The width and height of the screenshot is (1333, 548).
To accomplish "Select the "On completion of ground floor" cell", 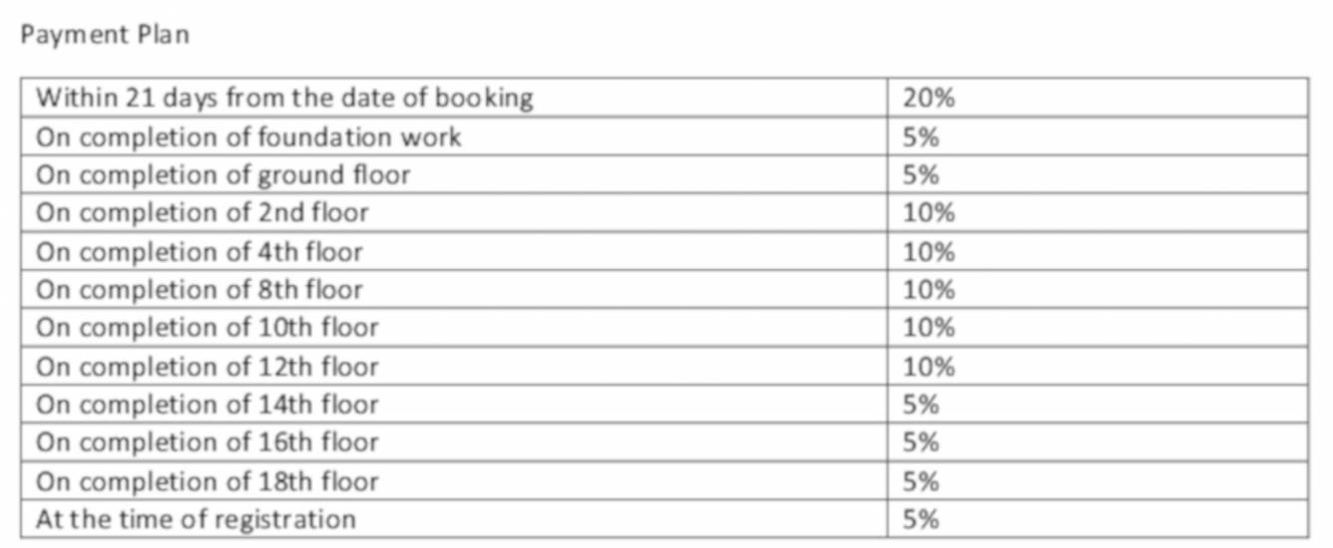I will pos(222,174).
